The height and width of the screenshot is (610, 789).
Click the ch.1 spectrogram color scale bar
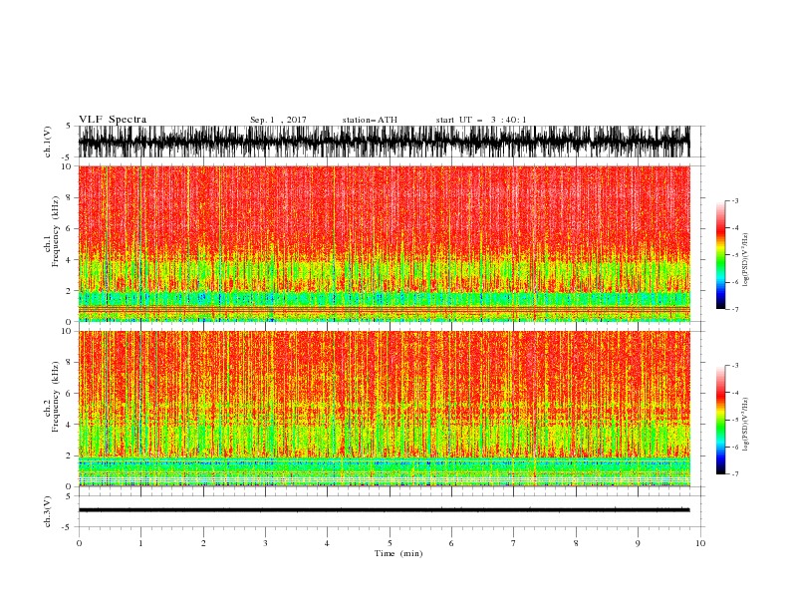(x=720, y=255)
